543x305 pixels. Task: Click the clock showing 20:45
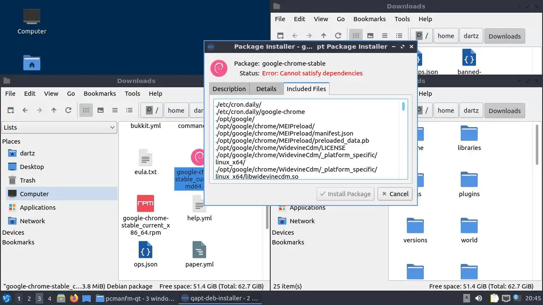click(533, 298)
